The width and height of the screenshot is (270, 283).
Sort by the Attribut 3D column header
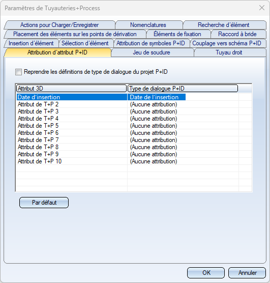coord(71,89)
